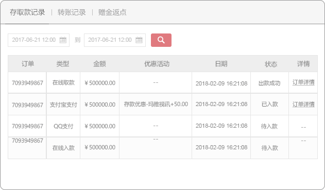Open calendar icon in start date field
This screenshot has height=190, width=325.
pos(63,40)
